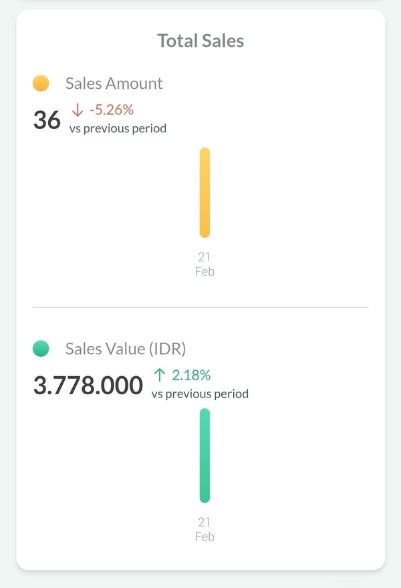Click the Sales Amount label
This screenshot has width=401, height=588.
point(114,84)
